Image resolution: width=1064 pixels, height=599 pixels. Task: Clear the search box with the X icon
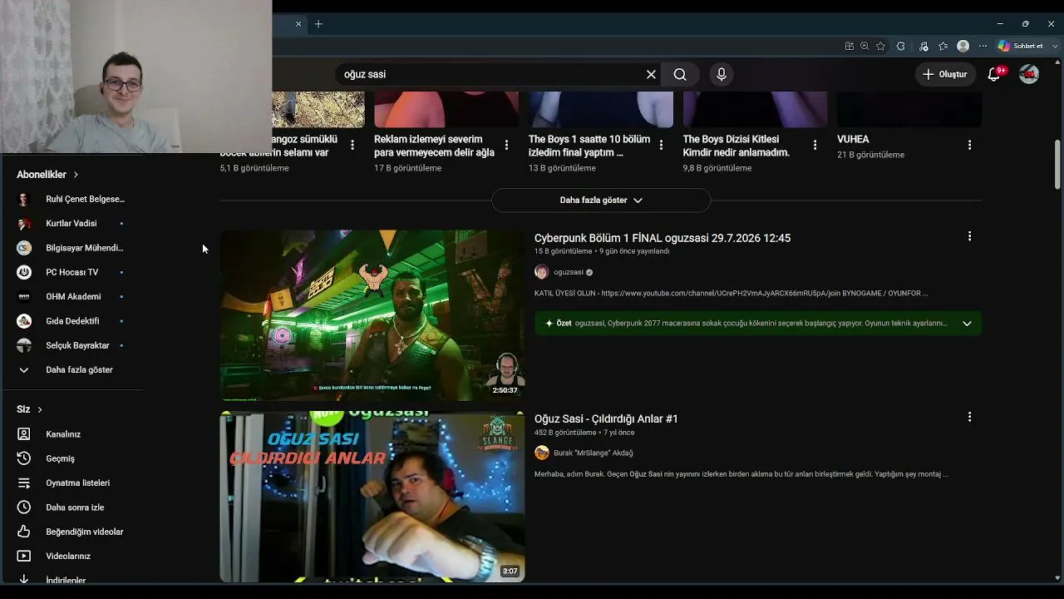tap(651, 74)
